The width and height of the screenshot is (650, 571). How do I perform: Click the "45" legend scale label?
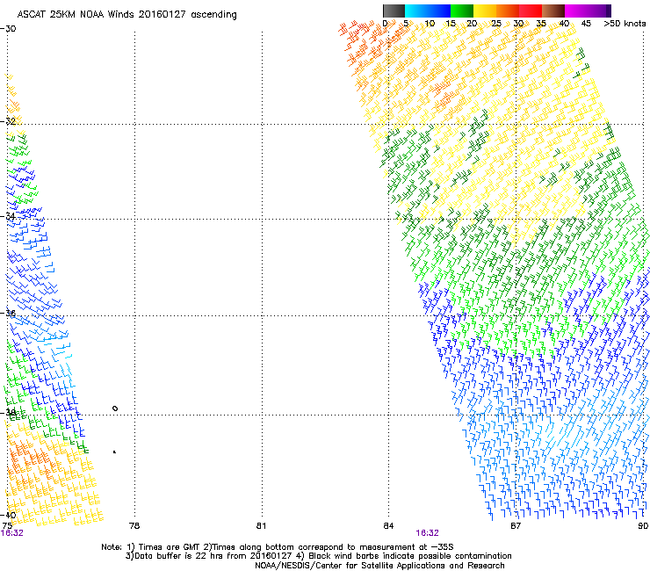pos(586,24)
